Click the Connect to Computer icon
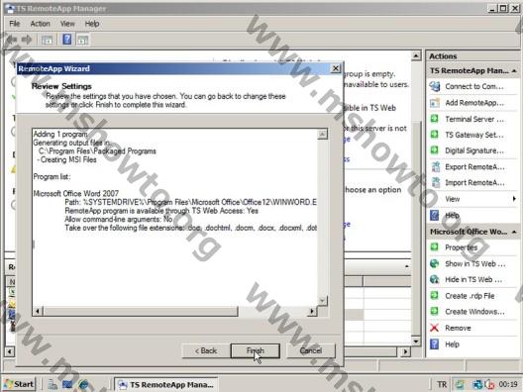This screenshot has width=523, height=392. [435, 86]
